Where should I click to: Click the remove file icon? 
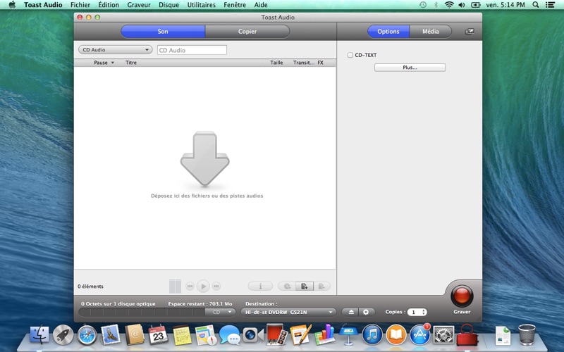point(321,287)
